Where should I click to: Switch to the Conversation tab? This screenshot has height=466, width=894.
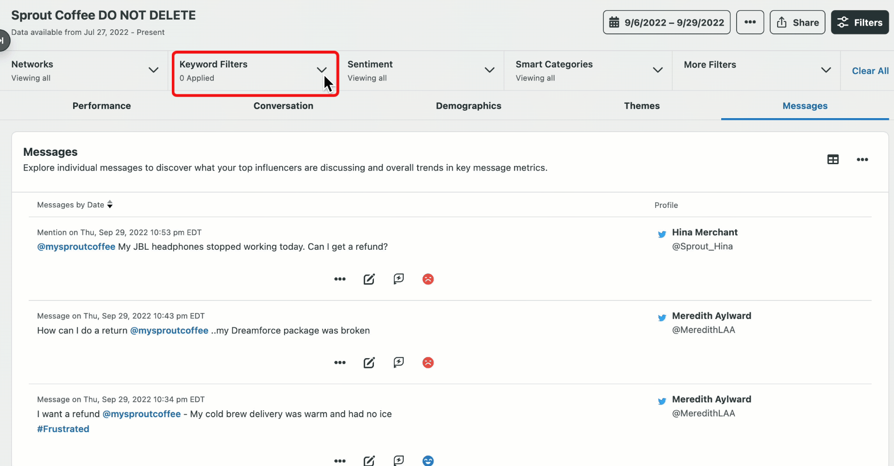(x=283, y=106)
